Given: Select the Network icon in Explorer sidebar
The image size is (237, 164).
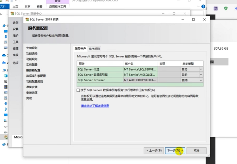Looking at the screenshot, I should (x=4, y=145).
